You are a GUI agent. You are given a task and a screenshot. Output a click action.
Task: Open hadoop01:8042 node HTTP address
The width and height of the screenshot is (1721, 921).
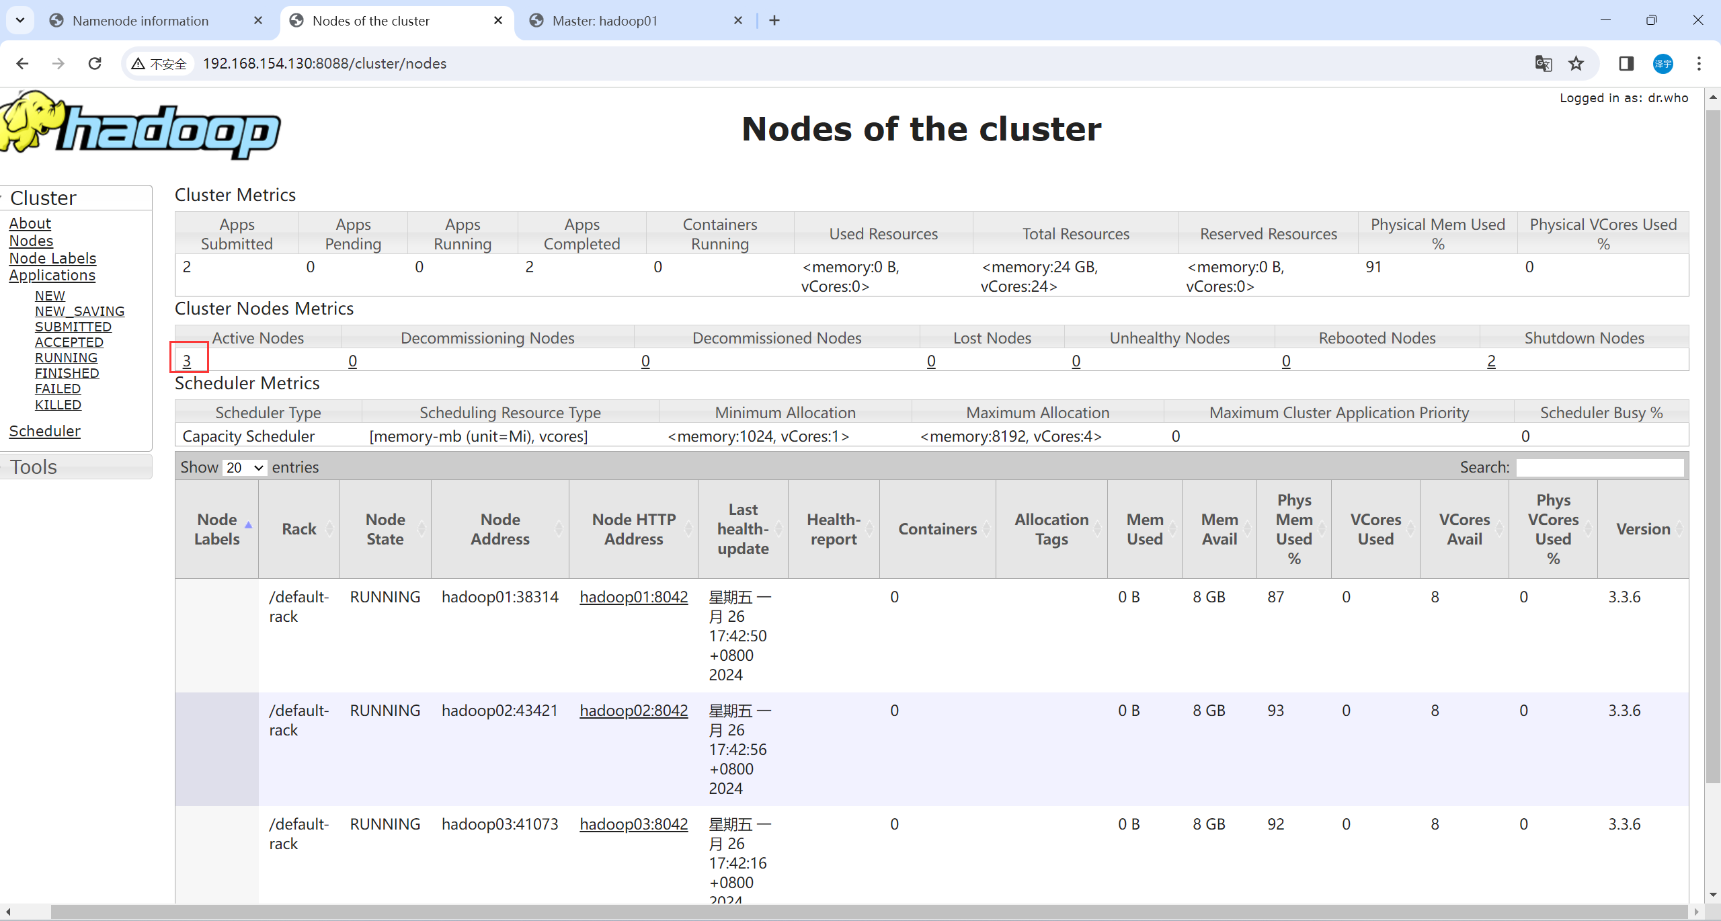(x=634, y=597)
